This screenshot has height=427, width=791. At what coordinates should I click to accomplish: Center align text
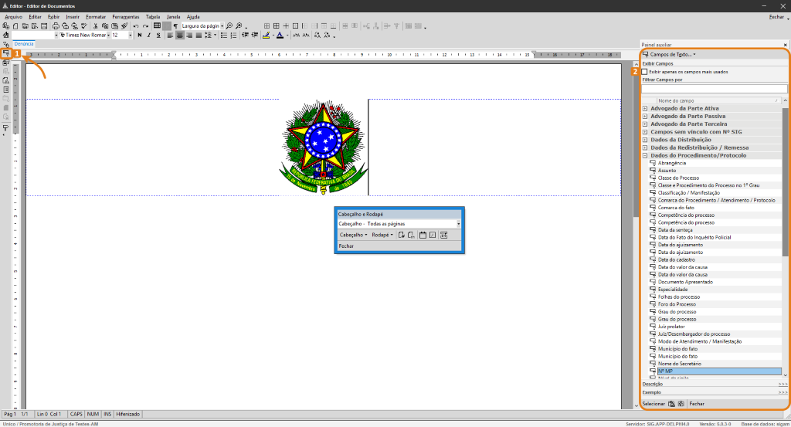pyautogui.click(x=179, y=36)
